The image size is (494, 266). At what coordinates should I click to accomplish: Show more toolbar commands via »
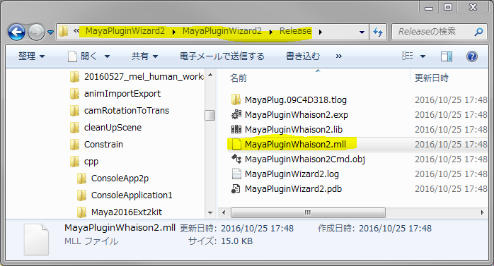point(339,56)
